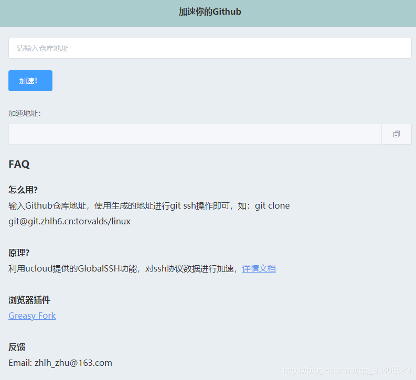Click the FAQ heading
416x380 pixels.
(19, 164)
